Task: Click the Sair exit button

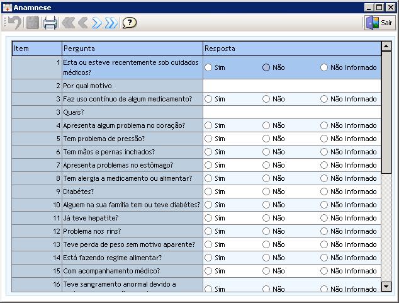Action: (380, 23)
